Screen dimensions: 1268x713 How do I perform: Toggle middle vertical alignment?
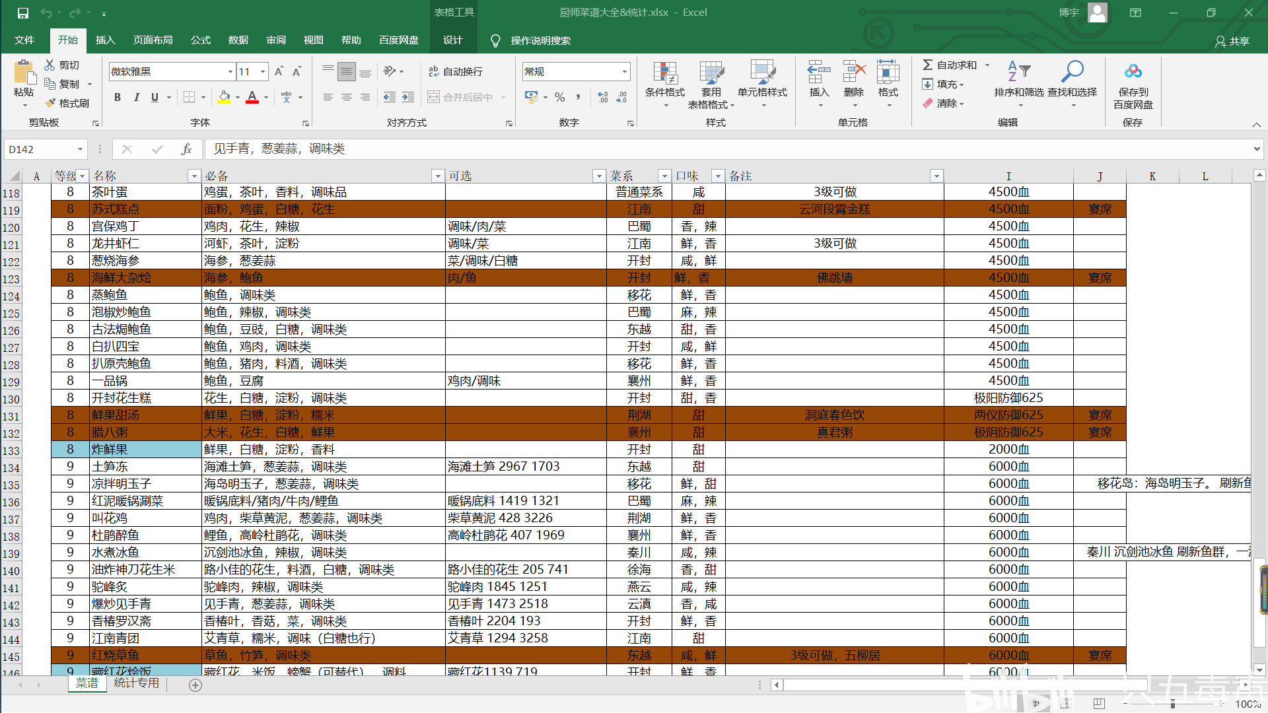pos(346,71)
